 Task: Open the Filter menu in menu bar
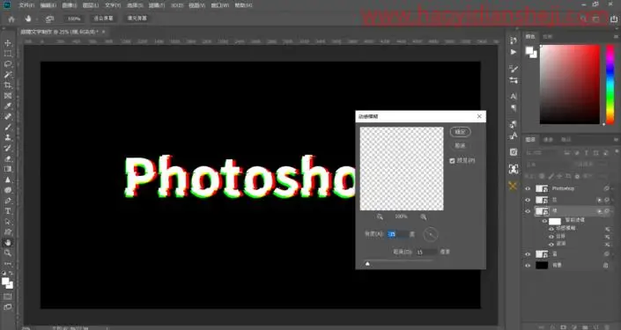[157, 5]
